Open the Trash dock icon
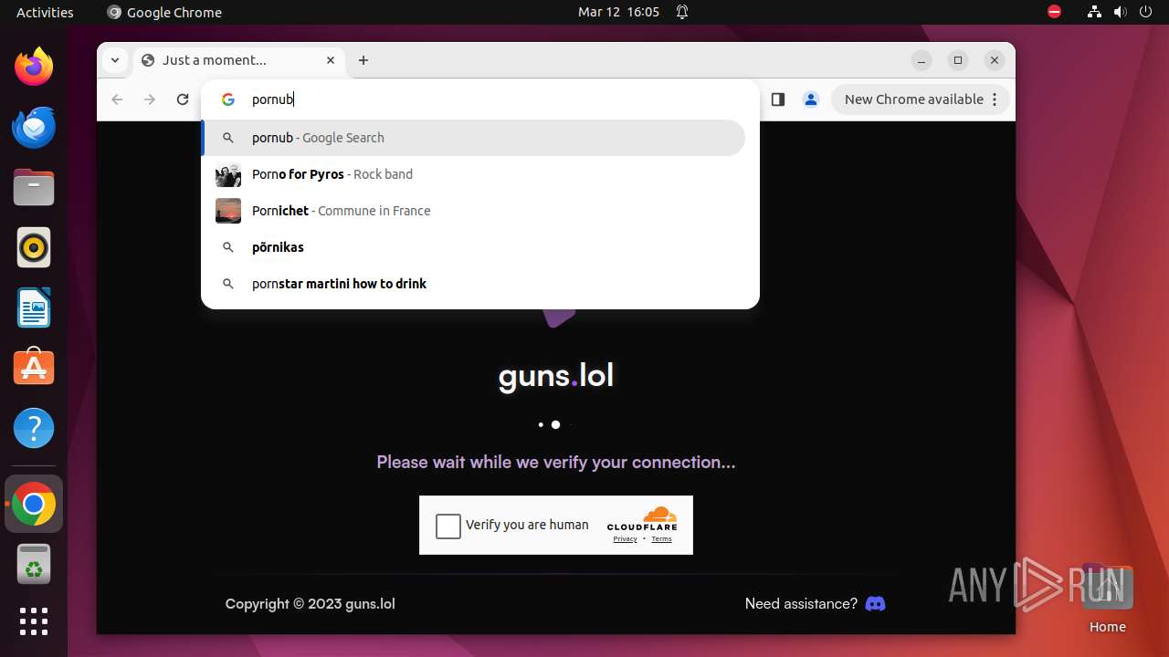The image size is (1169, 657). coord(34,564)
